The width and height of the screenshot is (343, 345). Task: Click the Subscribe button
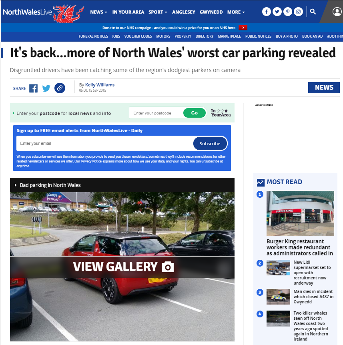pyautogui.click(x=210, y=143)
